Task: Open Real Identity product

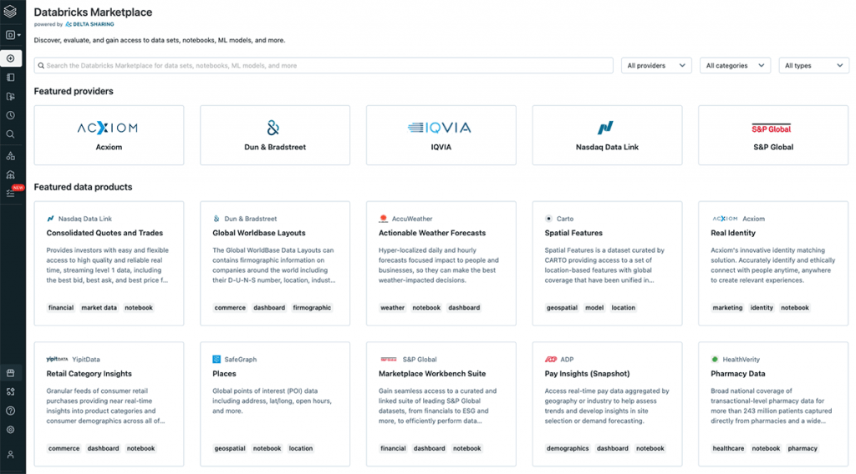Action: pyautogui.click(x=773, y=264)
